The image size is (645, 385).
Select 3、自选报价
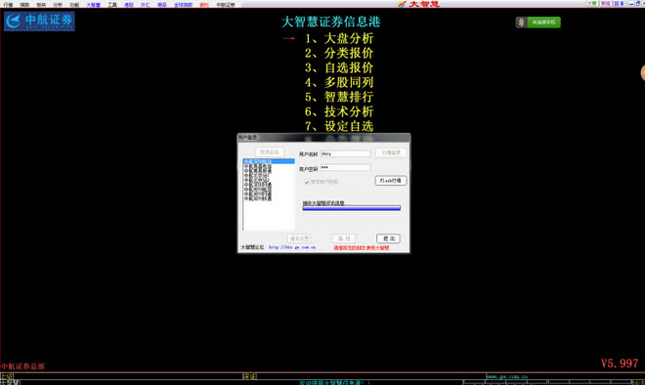[339, 67]
